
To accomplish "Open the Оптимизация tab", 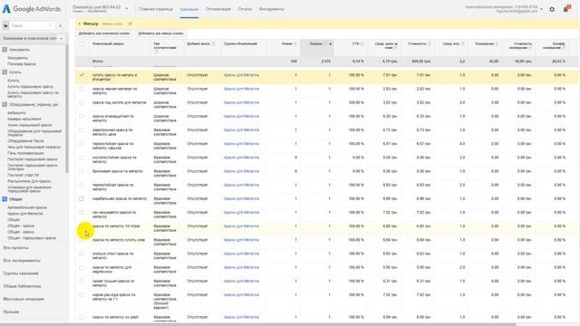I will [217, 9].
